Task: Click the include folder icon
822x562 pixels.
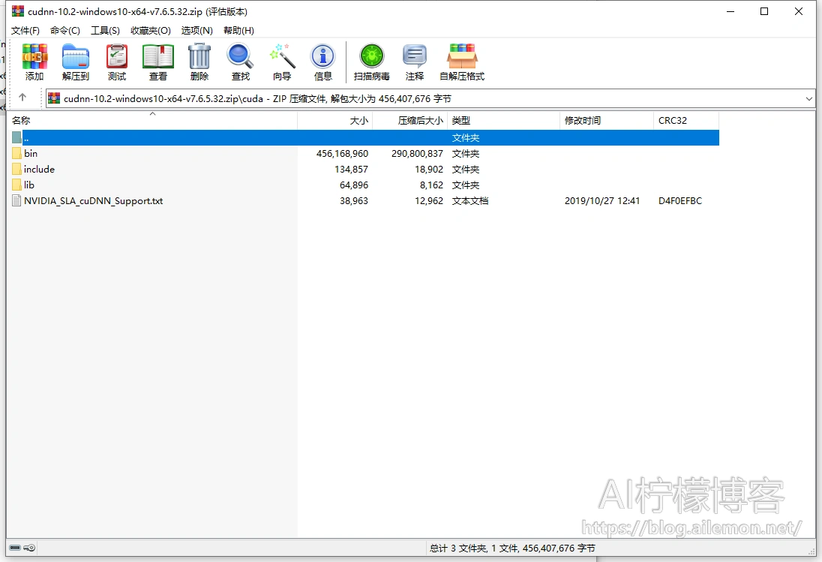Action: tap(16, 170)
